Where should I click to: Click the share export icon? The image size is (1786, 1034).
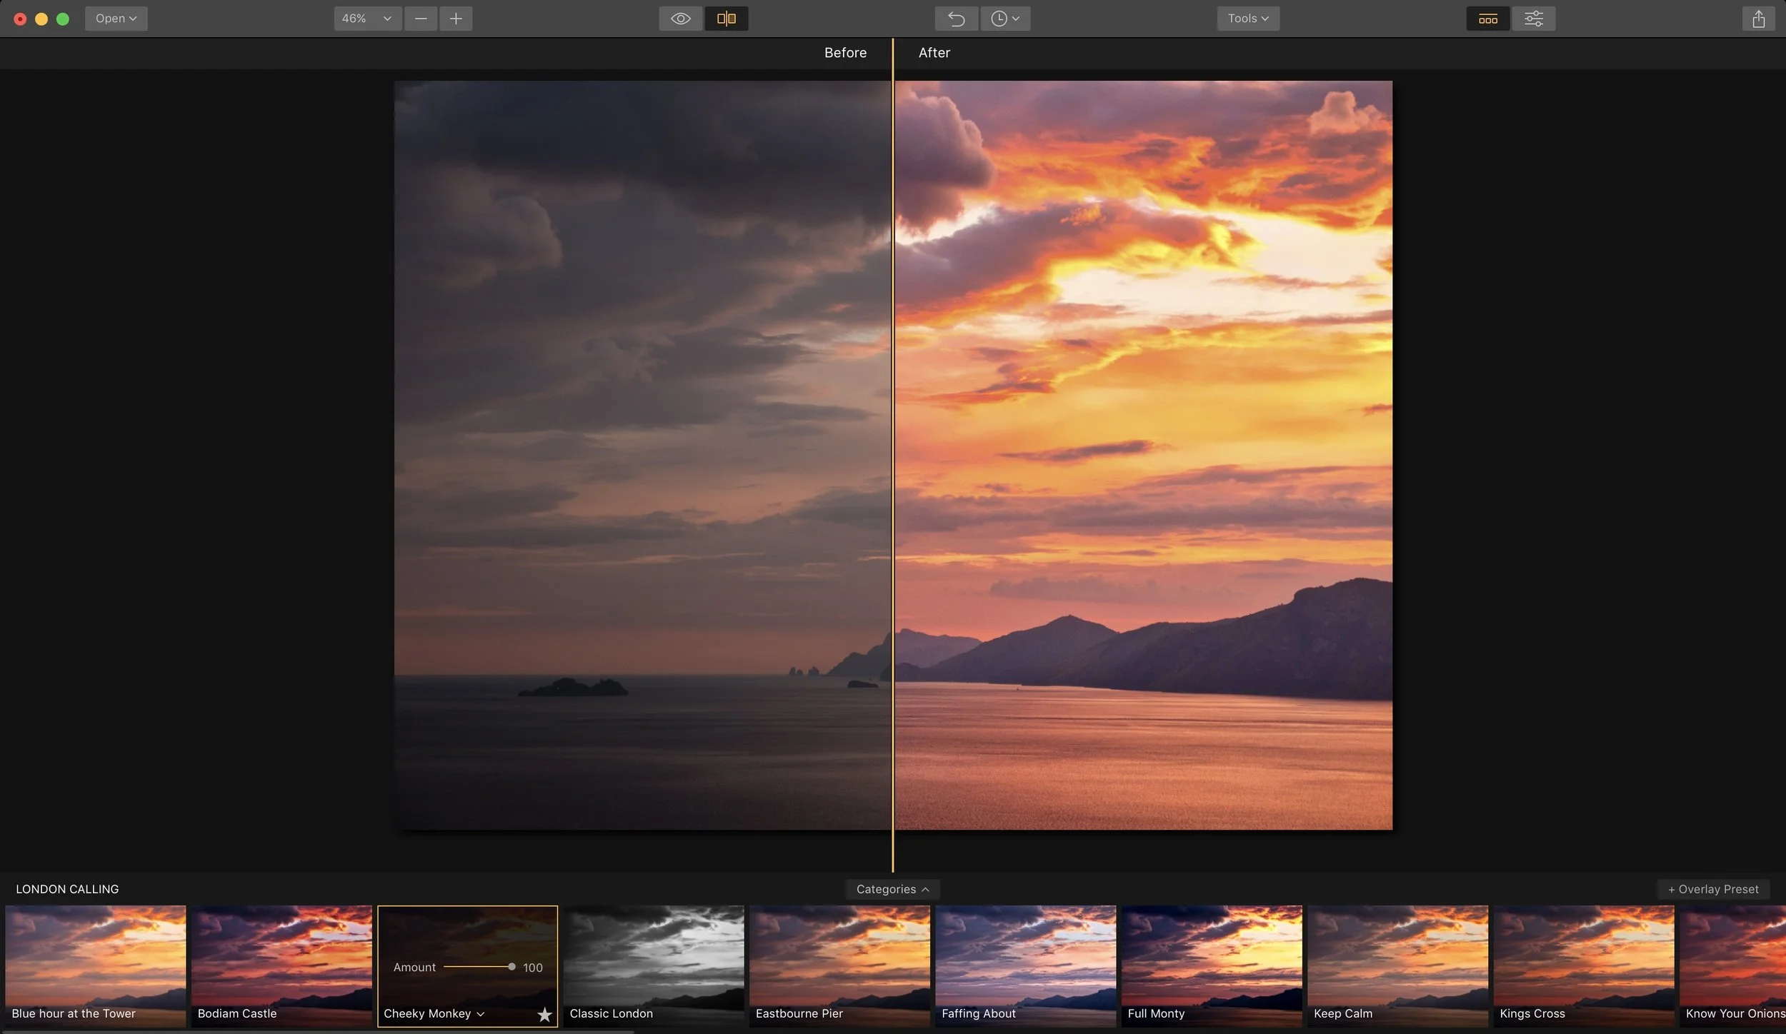[x=1758, y=19]
